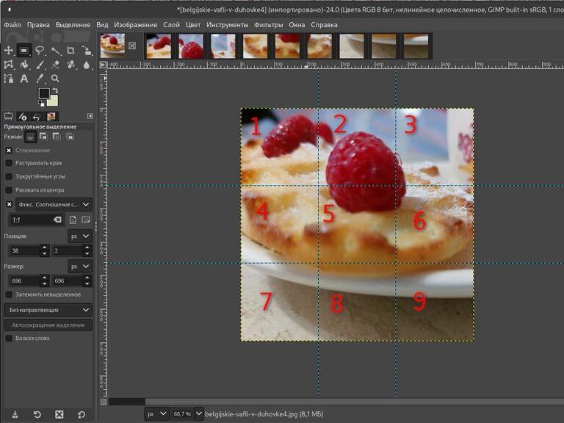Swap foreground and background colors

55,90
